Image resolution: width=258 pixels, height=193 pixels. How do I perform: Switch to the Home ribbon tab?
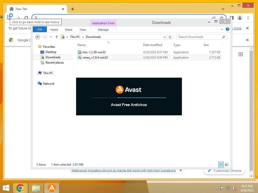(54, 30)
